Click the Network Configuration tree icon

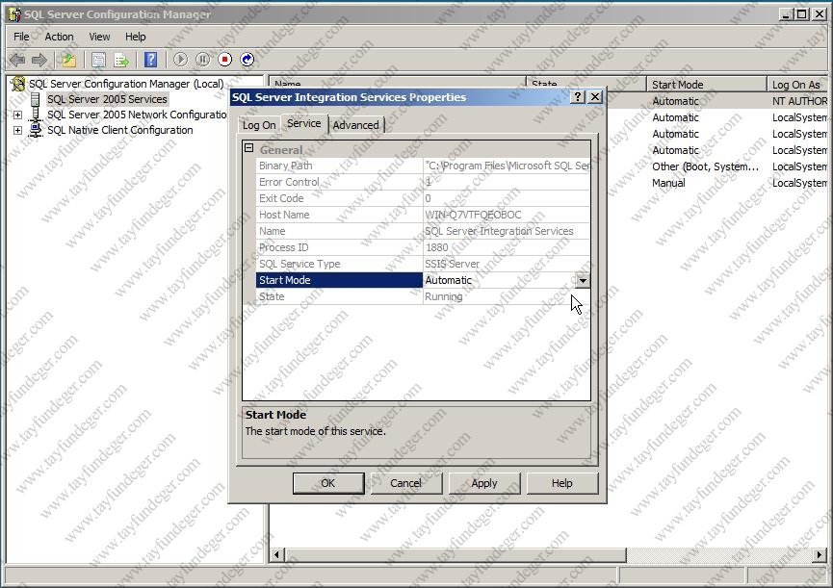[36, 115]
